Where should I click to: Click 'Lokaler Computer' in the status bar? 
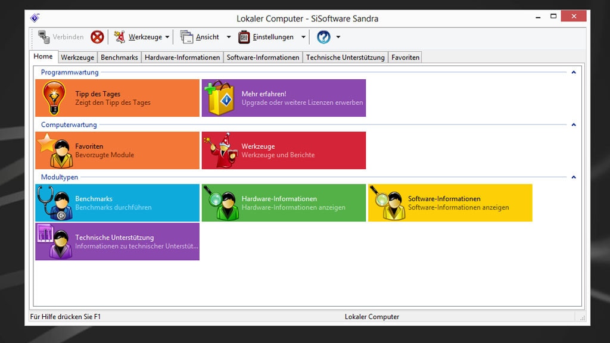pyautogui.click(x=372, y=317)
